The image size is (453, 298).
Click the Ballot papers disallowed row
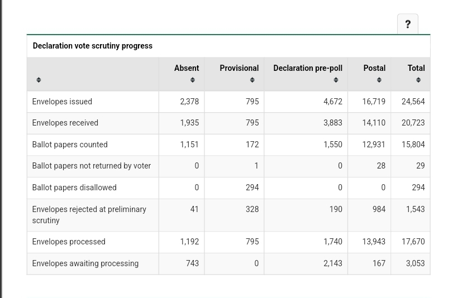[x=74, y=188]
